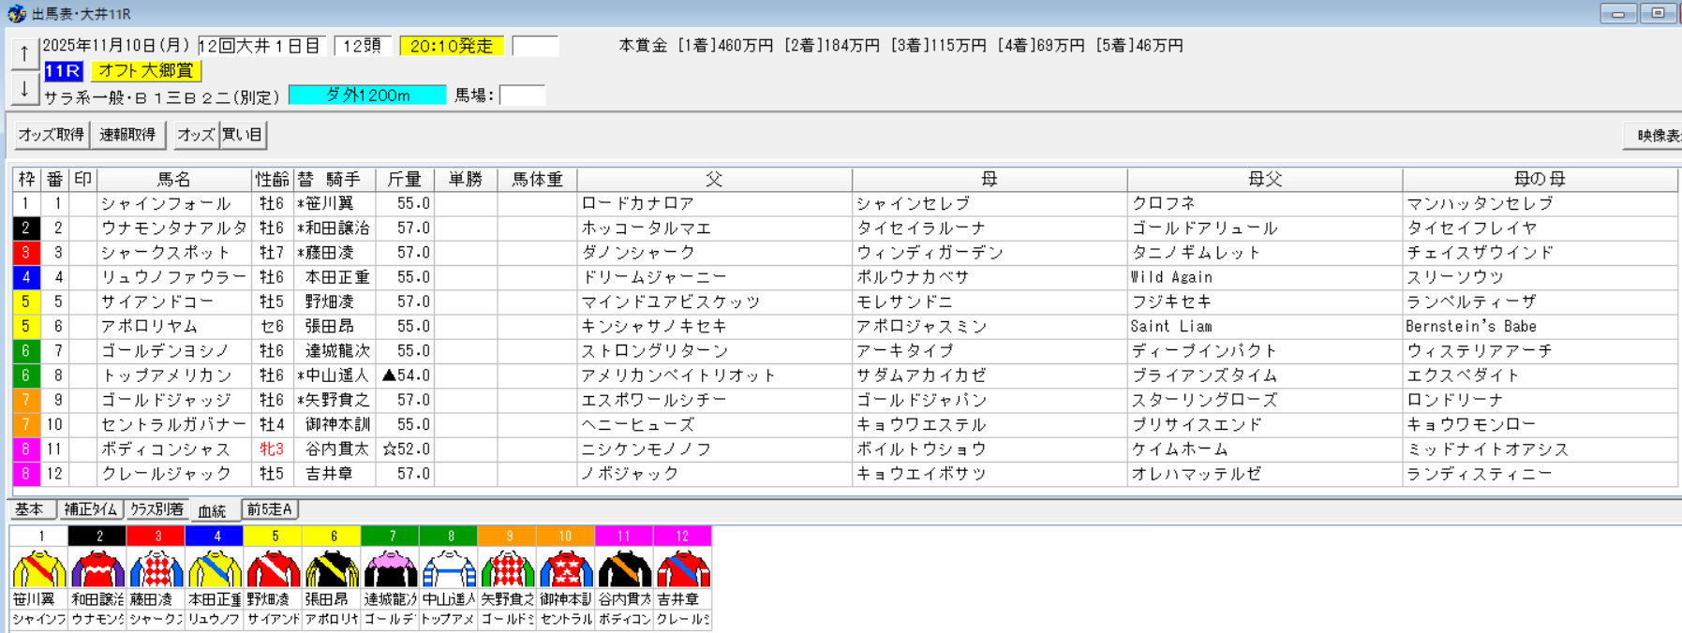Click dam アポロジャスミン cell

tap(990, 326)
